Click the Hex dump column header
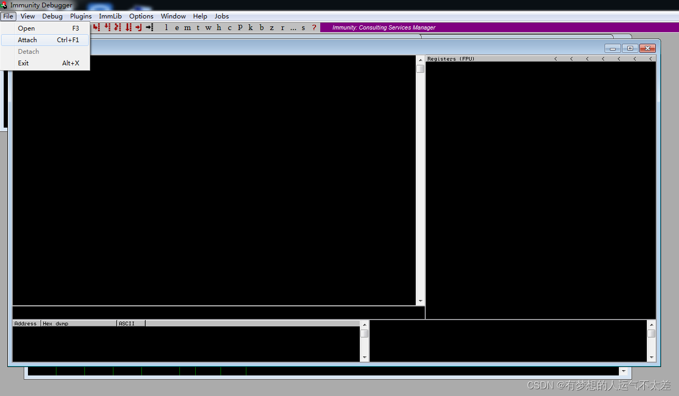This screenshot has height=396, width=679. pos(79,323)
